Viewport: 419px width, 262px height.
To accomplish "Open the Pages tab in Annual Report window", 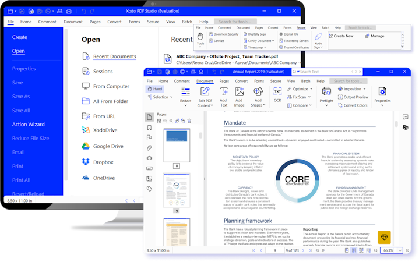I will click(x=224, y=81).
